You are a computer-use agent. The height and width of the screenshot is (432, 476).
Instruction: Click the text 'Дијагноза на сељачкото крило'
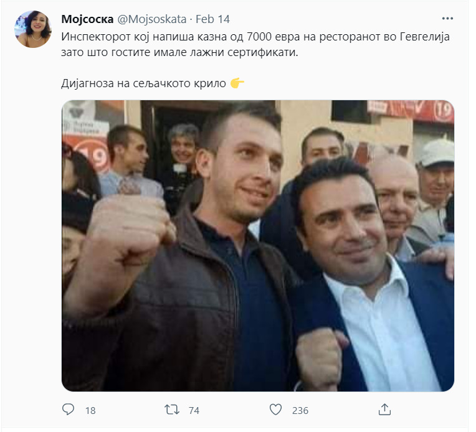pyautogui.click(x=143, y=83)
